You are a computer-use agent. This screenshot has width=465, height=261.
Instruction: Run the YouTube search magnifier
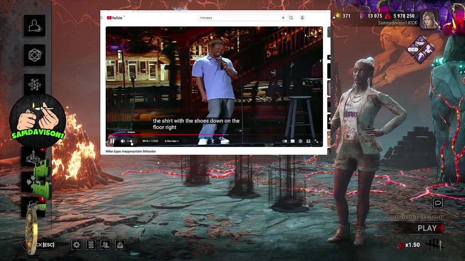pyautogui.click(x=291, y=18)
